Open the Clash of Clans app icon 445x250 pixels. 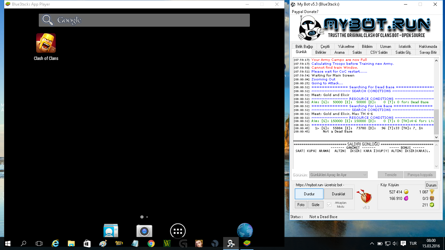46,43
